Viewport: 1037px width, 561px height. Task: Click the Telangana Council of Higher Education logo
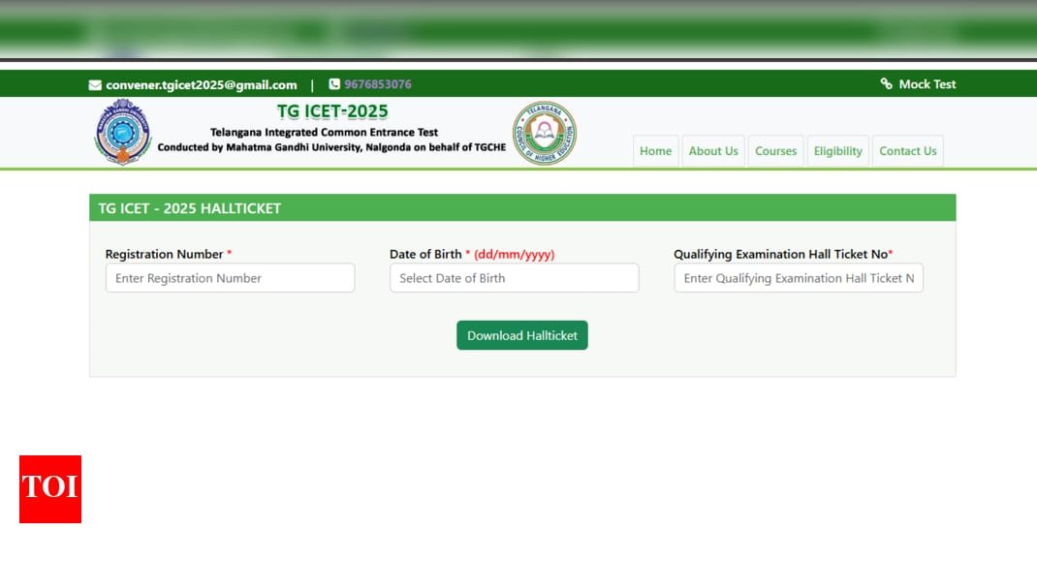click(x=545, y=133)
